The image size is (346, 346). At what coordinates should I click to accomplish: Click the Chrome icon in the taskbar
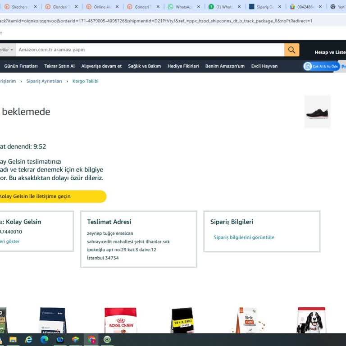91,340
